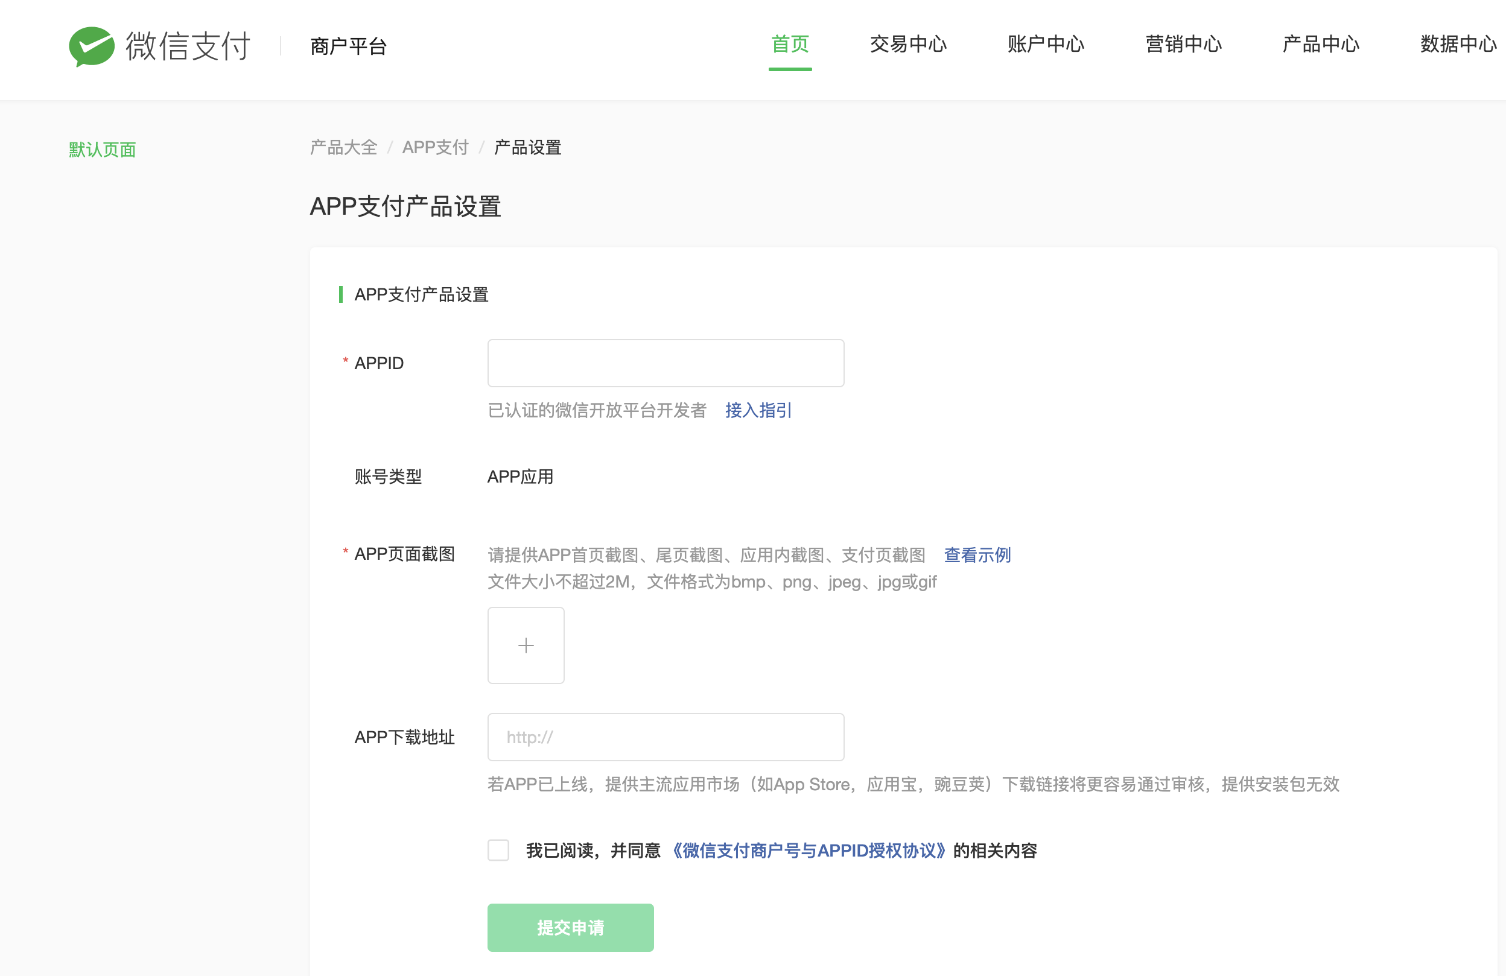
Task: Click the APP下载地址 URL input field
Action: coord(665,737)
